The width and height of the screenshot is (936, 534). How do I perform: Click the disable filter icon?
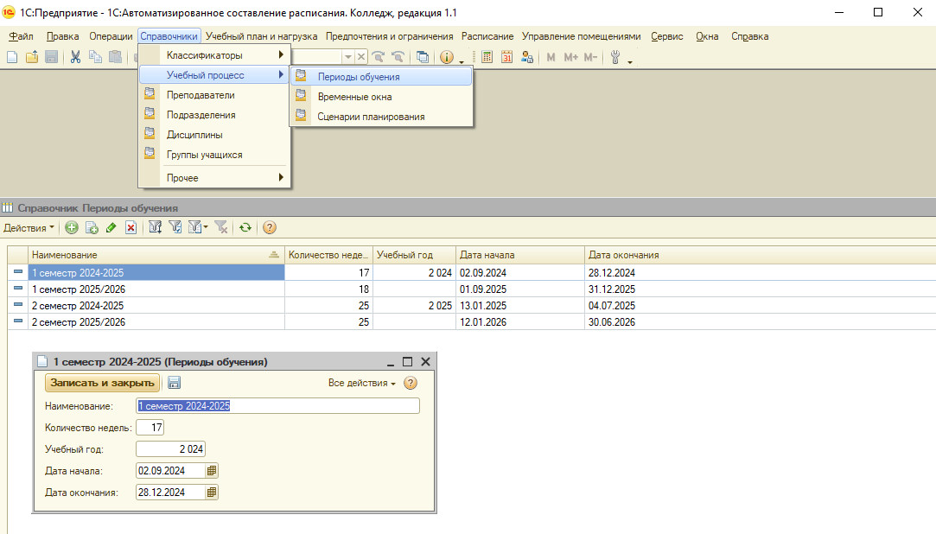pyautogui.click(x=221, y=227)
